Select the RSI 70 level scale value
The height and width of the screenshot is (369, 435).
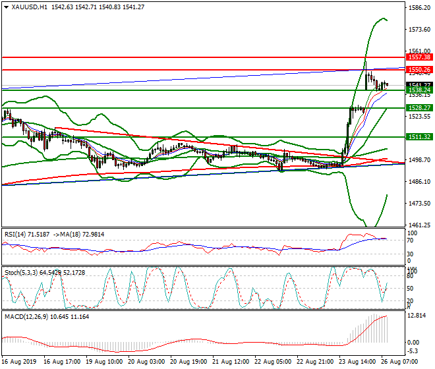tap(410, 241)
